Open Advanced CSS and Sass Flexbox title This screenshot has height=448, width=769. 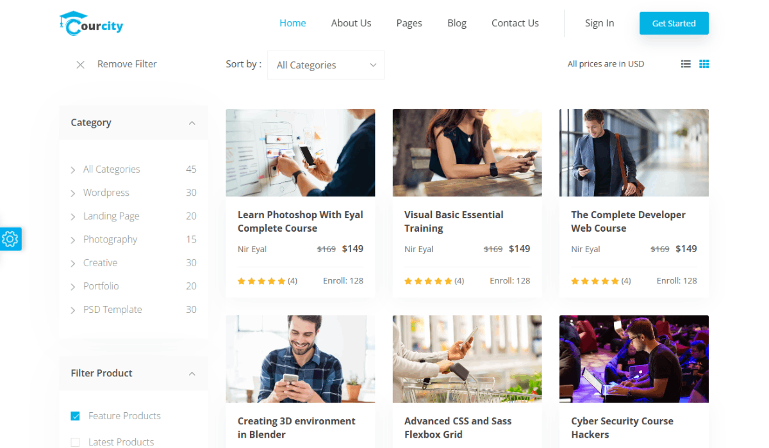pos(458,428)
